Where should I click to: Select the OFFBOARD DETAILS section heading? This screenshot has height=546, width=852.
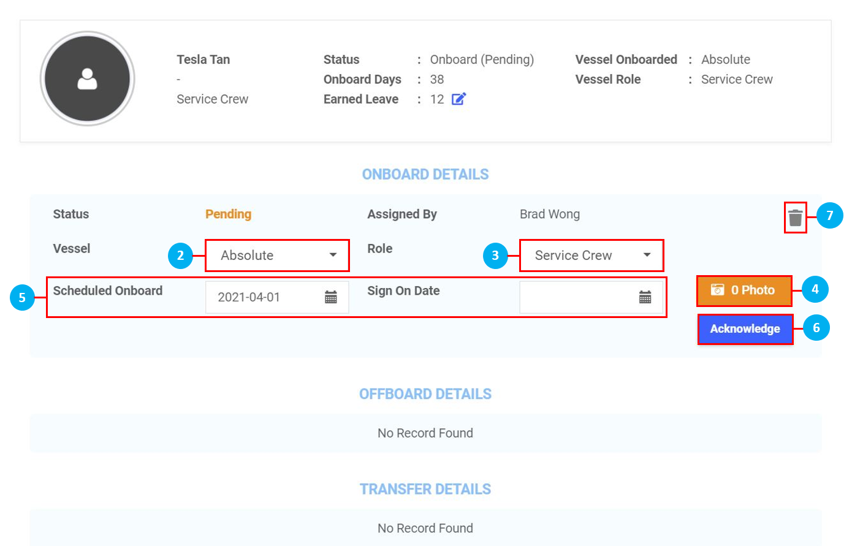425,394
